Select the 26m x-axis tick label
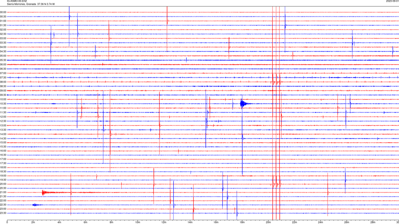399x224 pixels. pos(347,222)
